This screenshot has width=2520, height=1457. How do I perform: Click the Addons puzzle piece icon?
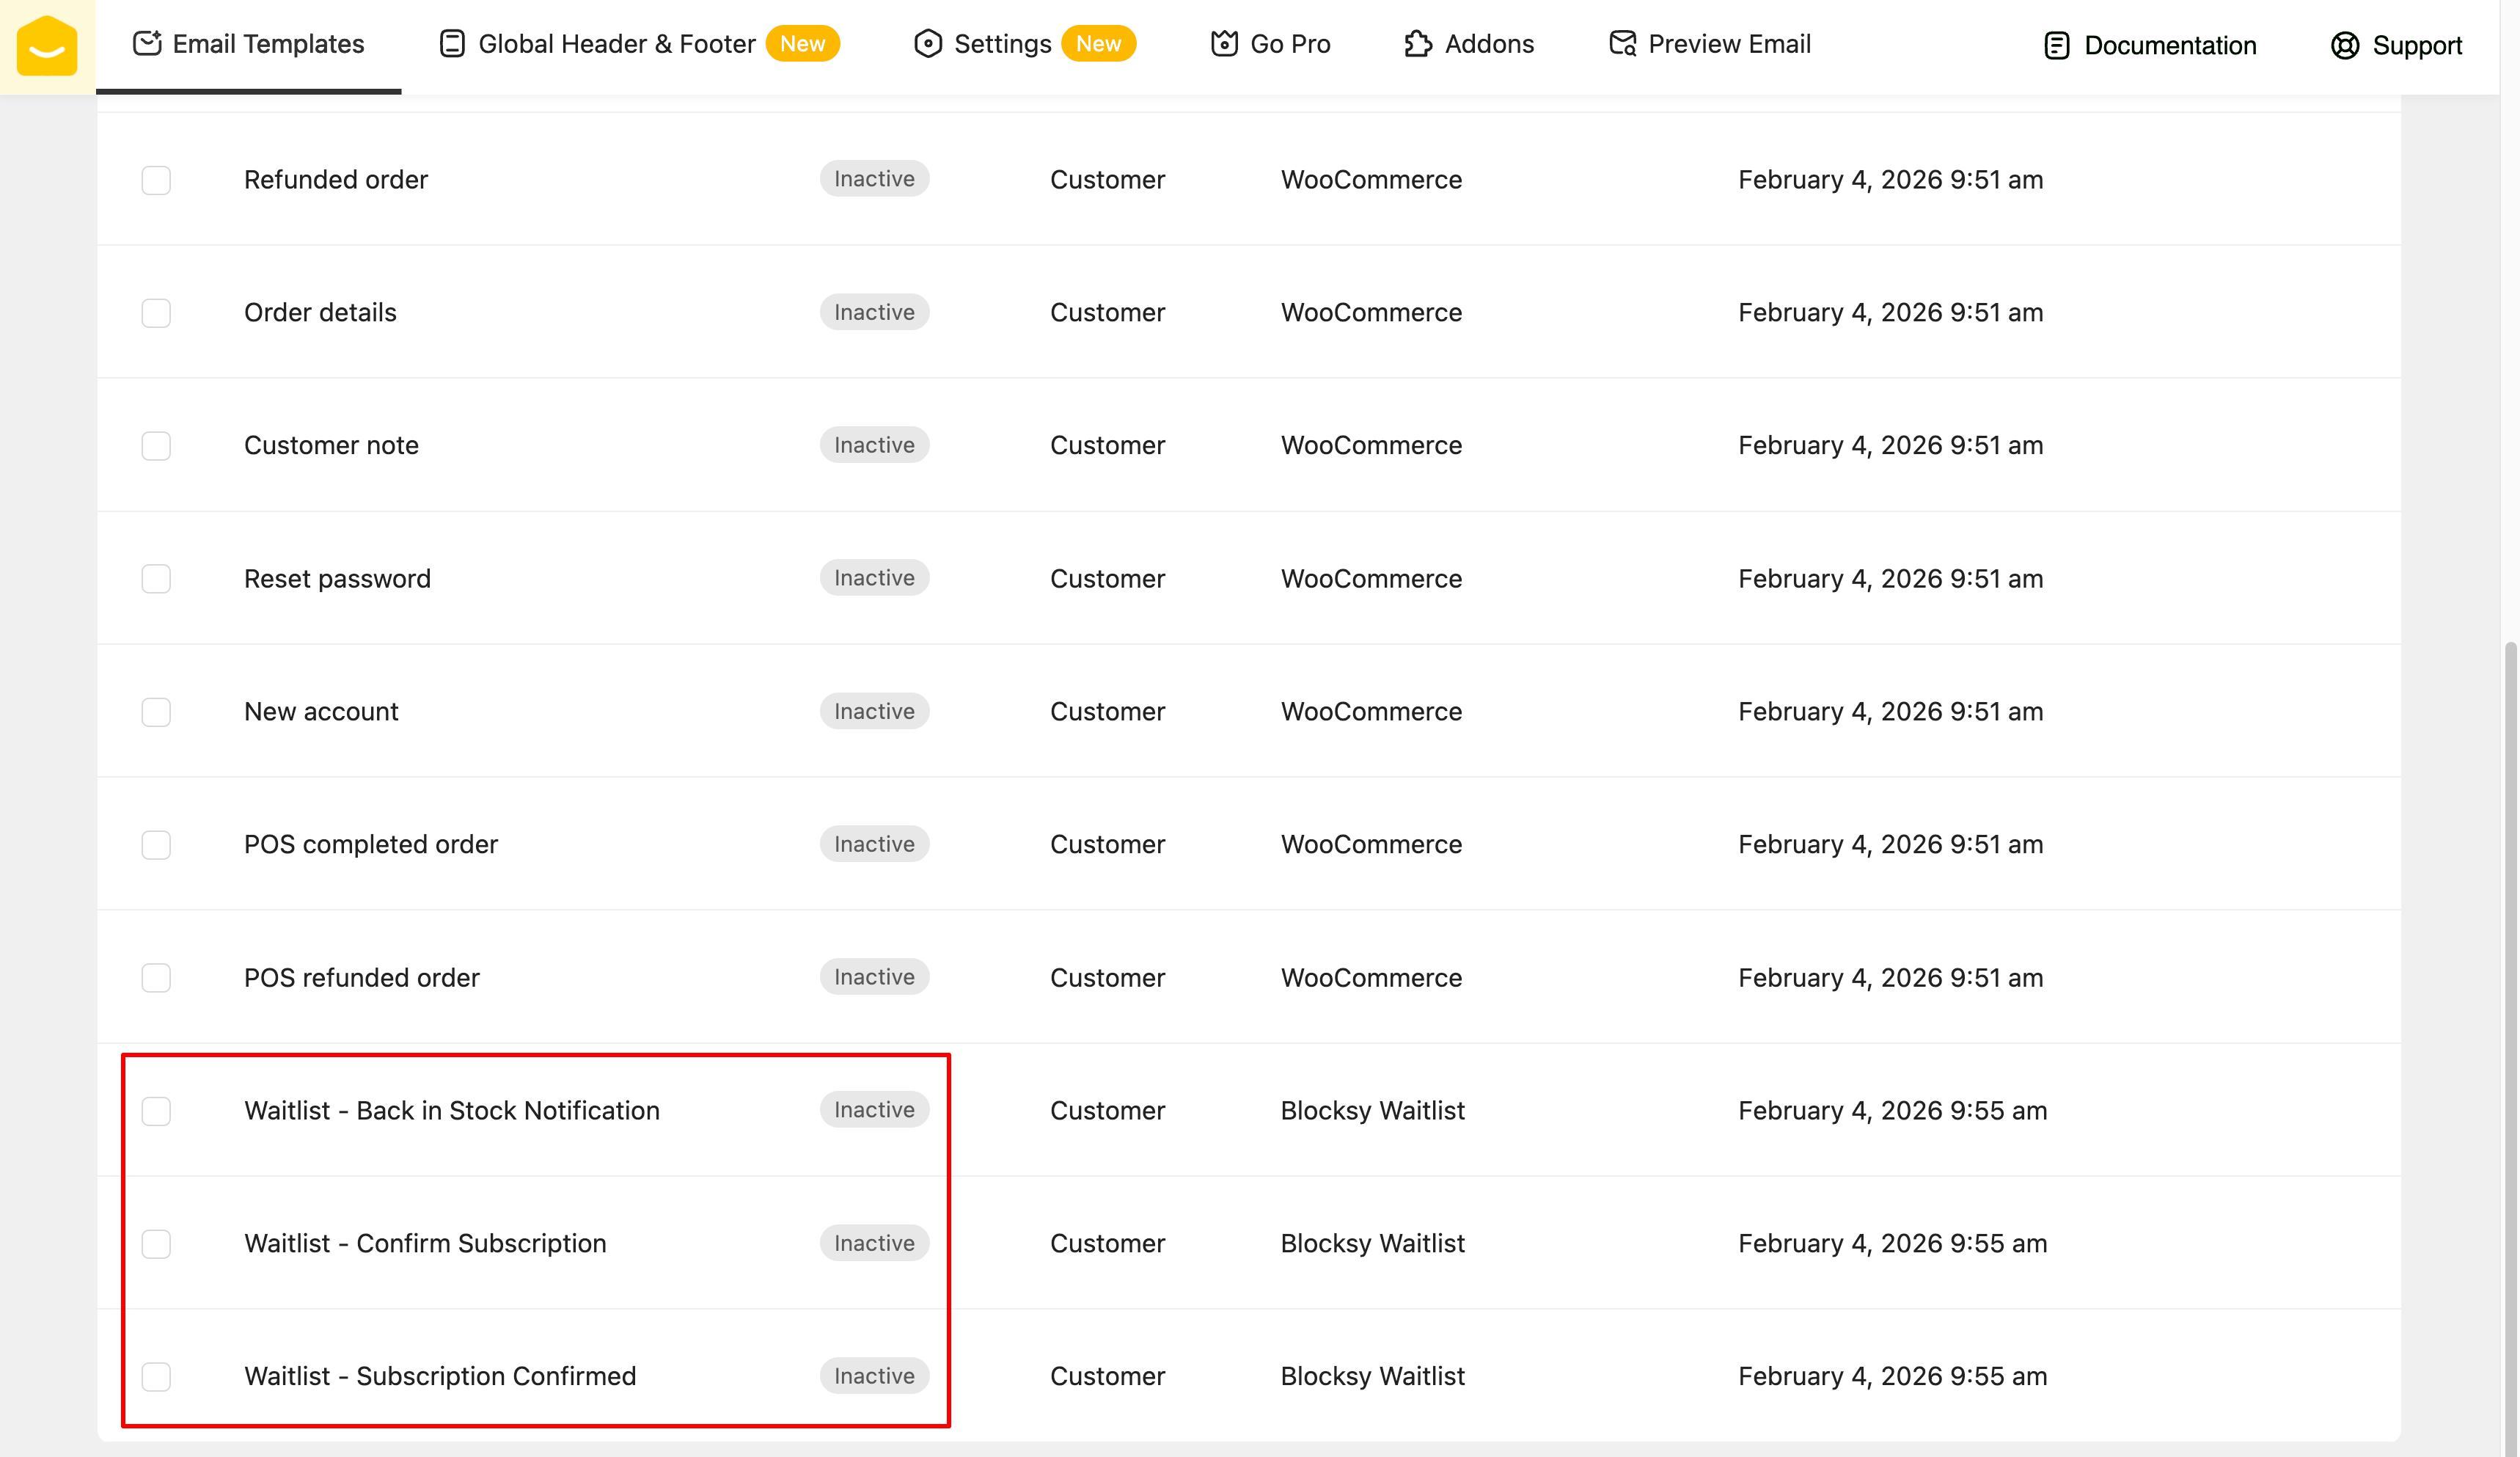point(1418,43)
